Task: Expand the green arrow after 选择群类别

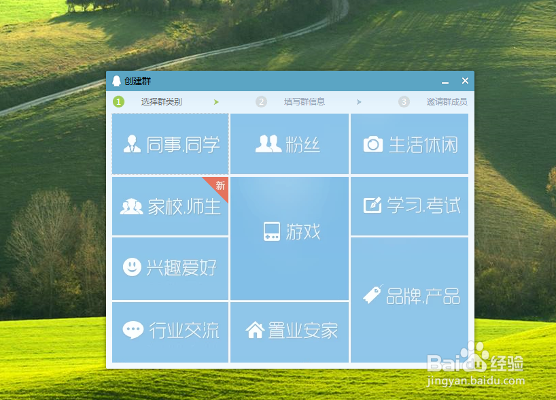Action: pyautogui.click(x=217, y=101)
